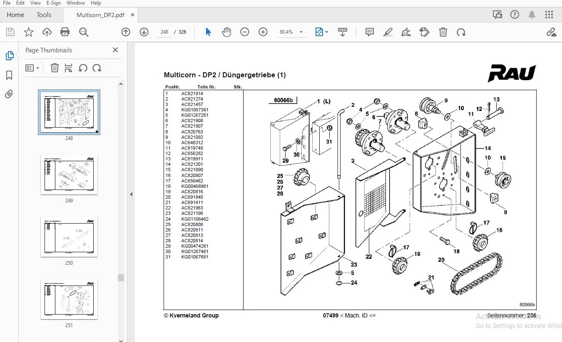This screenshot has height=342, width=562.
Task: Click the thumbnails panel scrollbar handle
Action: [x=121, y=278]
